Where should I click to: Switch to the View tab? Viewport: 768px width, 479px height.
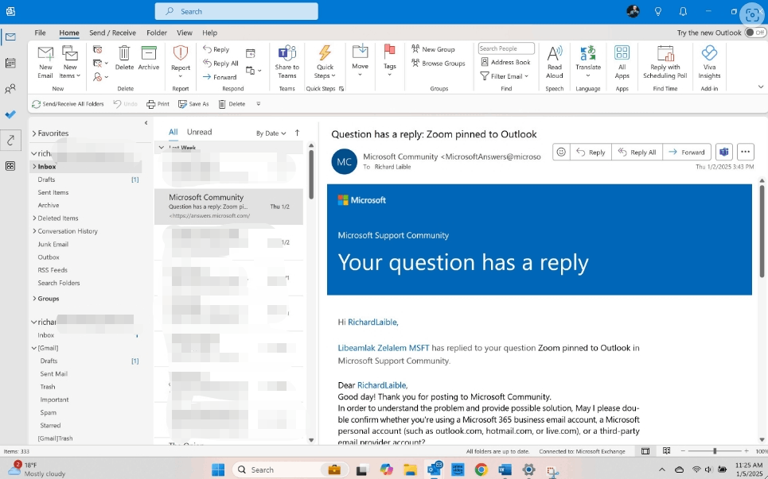click(x=184, y=33)
